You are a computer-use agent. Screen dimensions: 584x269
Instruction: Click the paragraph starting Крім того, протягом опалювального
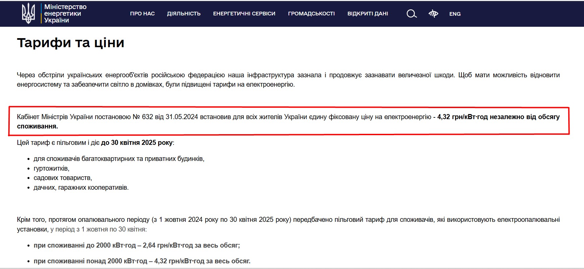(288, 225)
